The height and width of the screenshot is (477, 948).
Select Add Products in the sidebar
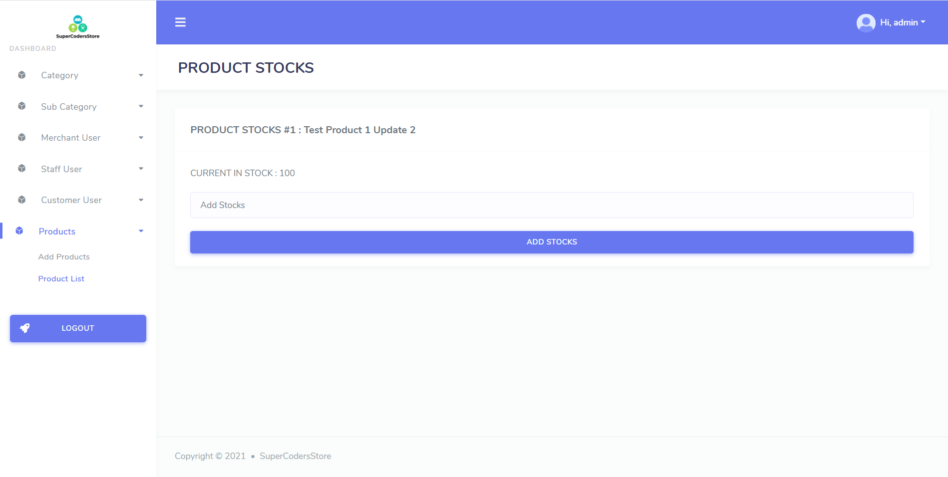64,256
